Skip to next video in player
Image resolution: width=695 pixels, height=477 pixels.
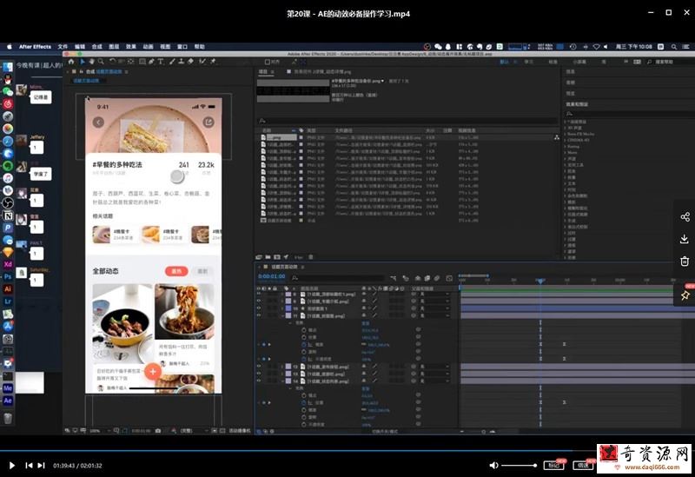41,465
